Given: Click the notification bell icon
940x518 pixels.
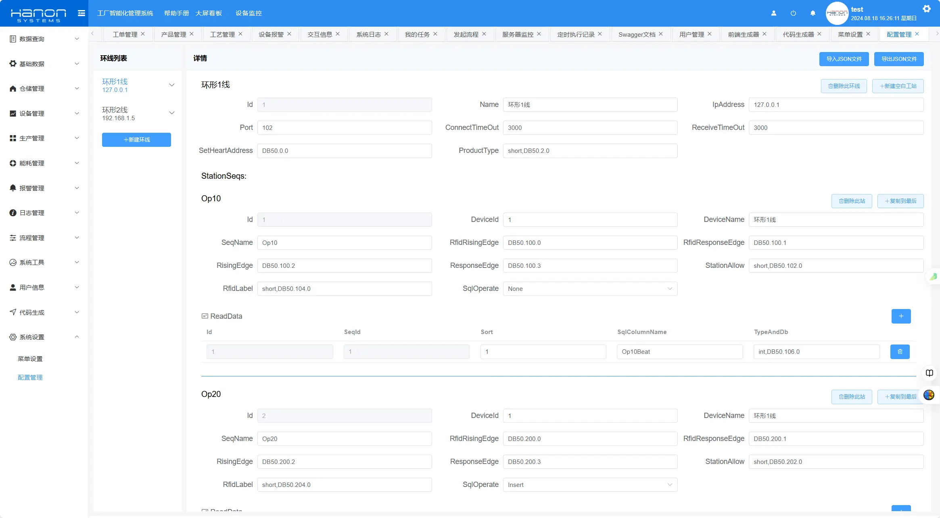Looking at the screenshot, I should pyautogui.click(x=813, y=13).
